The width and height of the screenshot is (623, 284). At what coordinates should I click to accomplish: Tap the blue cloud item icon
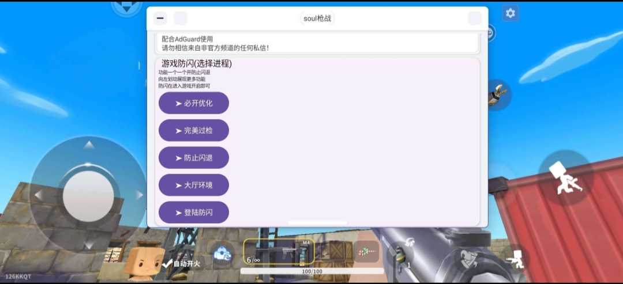click(223, 253)
